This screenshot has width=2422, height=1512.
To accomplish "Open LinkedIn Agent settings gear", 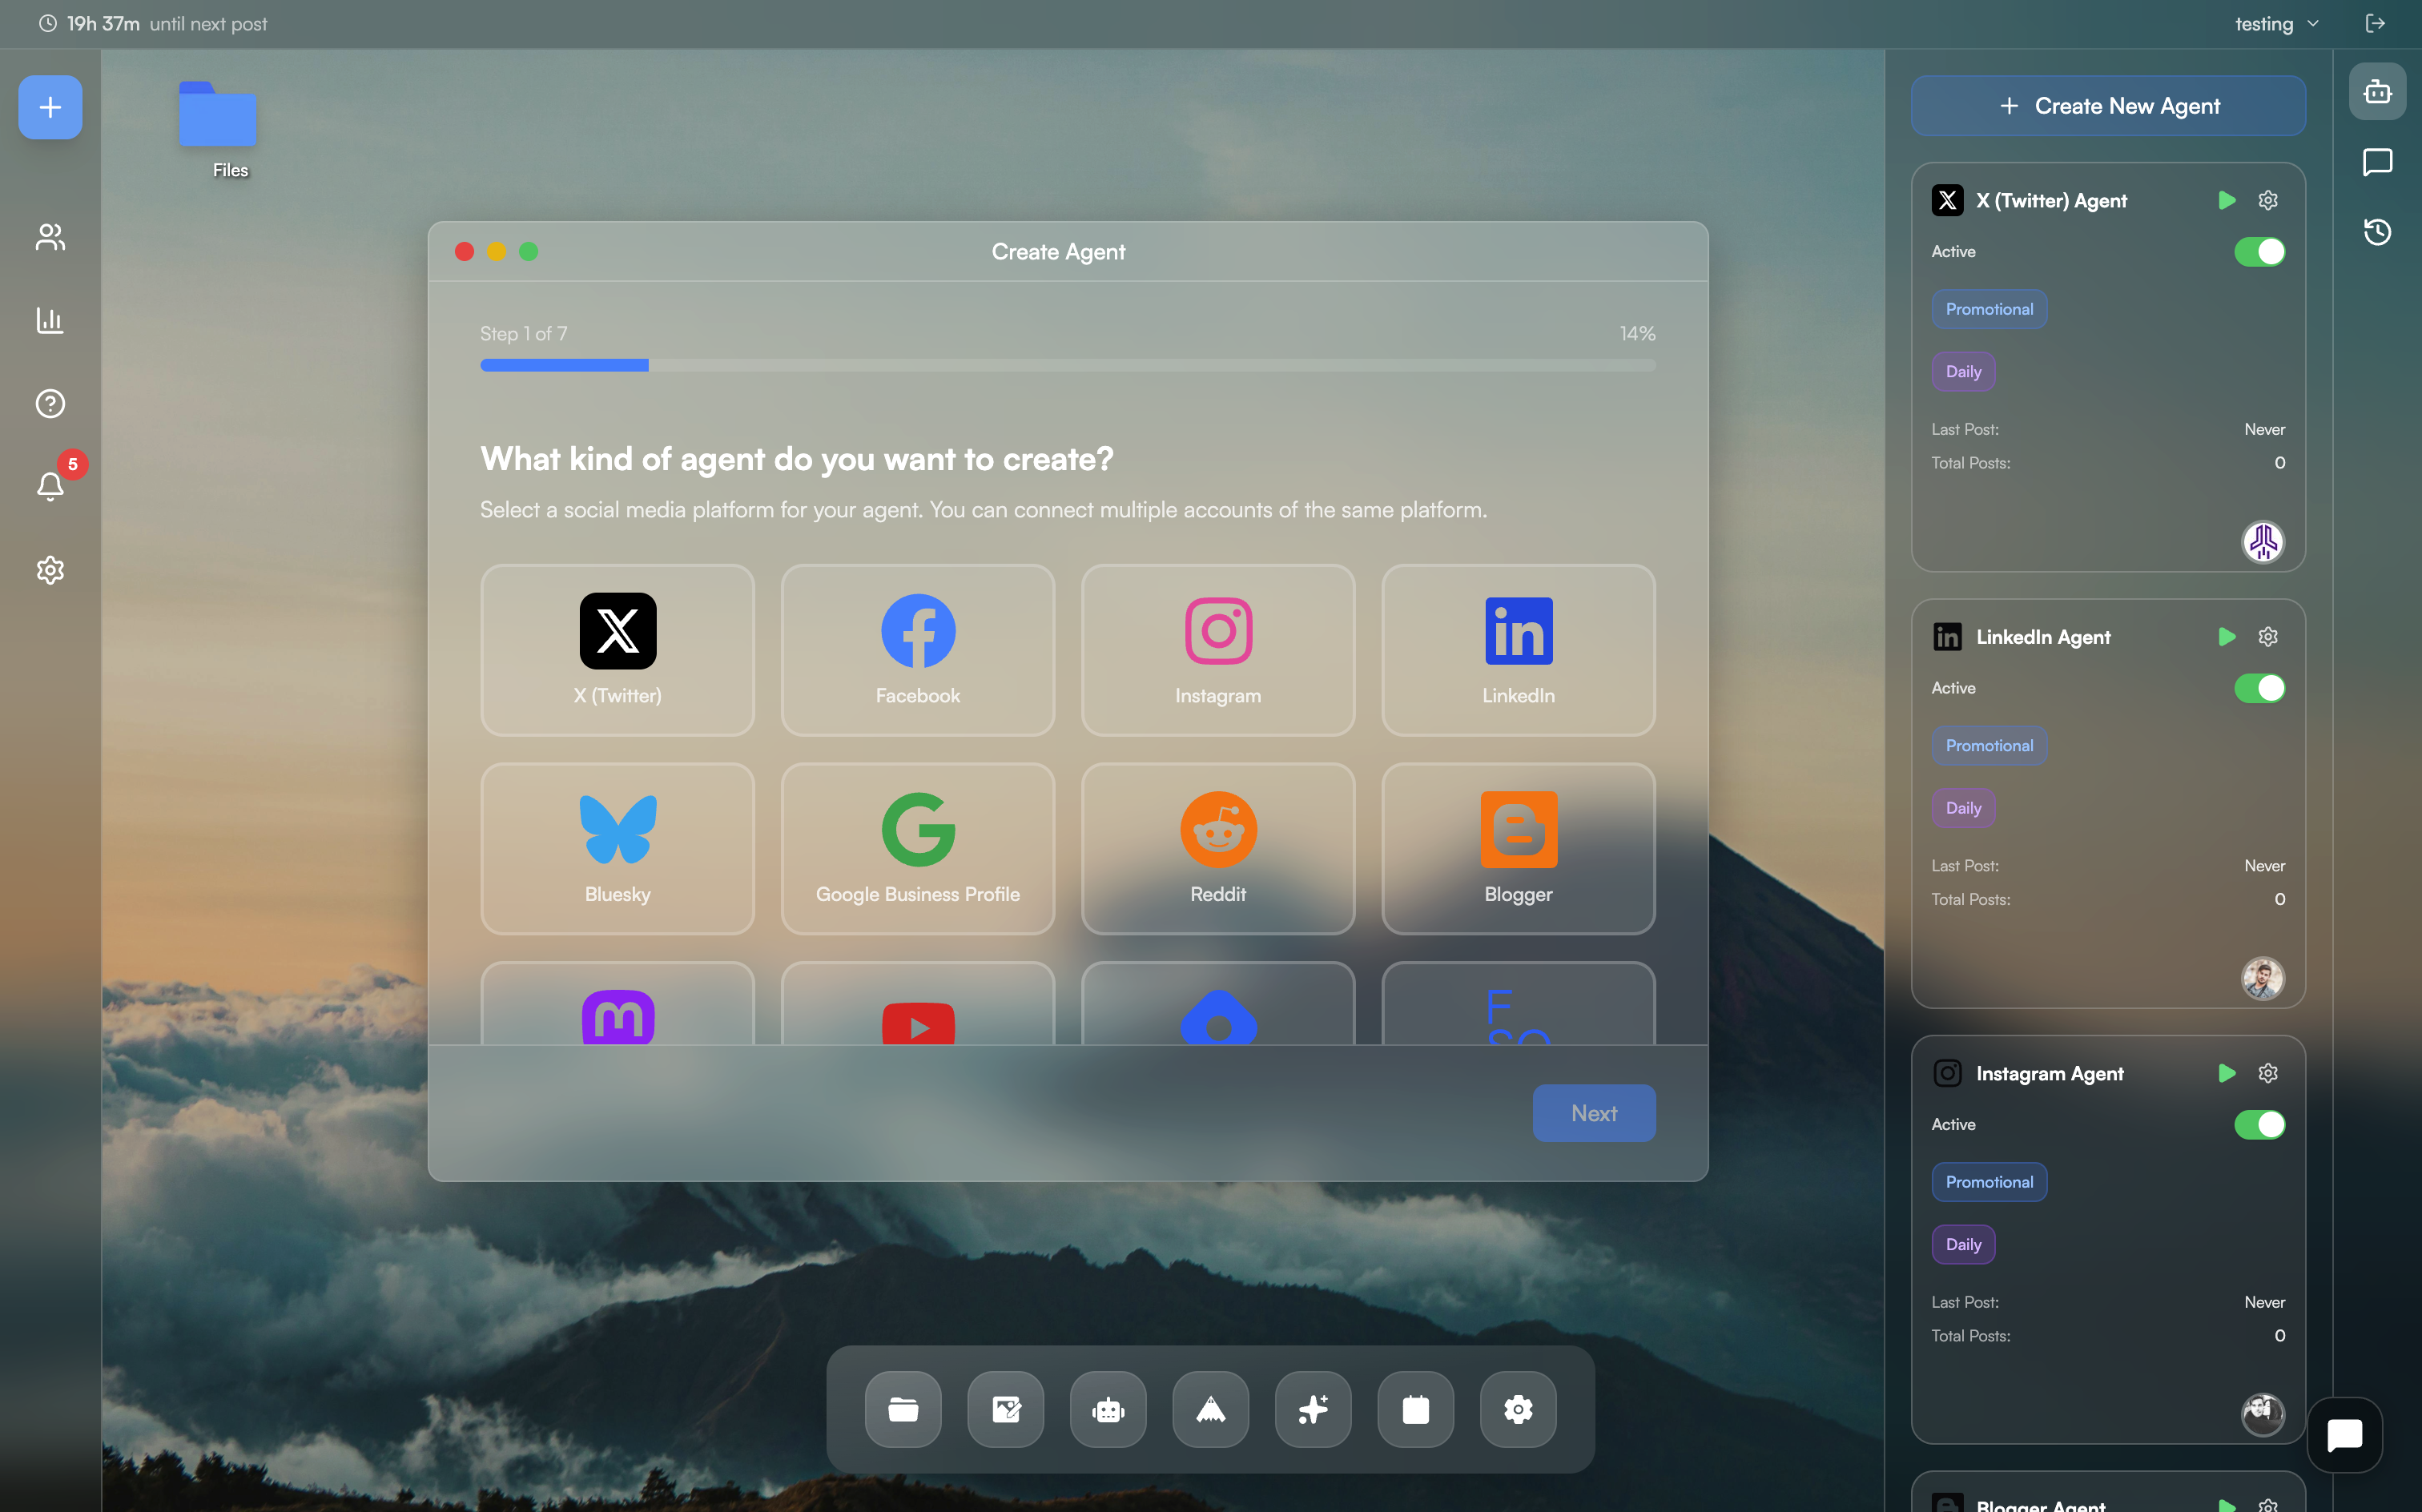I will (2267, 637).
